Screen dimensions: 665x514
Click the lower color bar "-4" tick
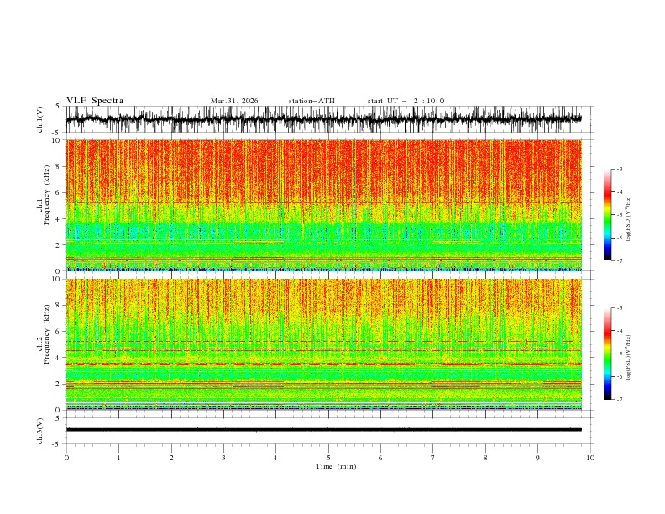coord(620,331)
